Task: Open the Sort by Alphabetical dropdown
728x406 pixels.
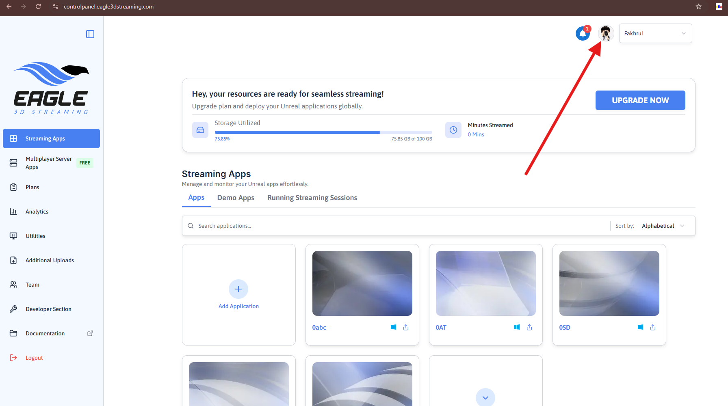Action: point(663,226)
